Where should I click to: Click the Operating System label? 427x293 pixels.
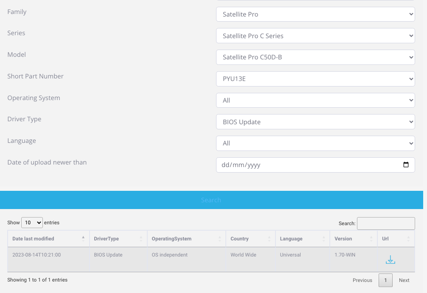34,98
